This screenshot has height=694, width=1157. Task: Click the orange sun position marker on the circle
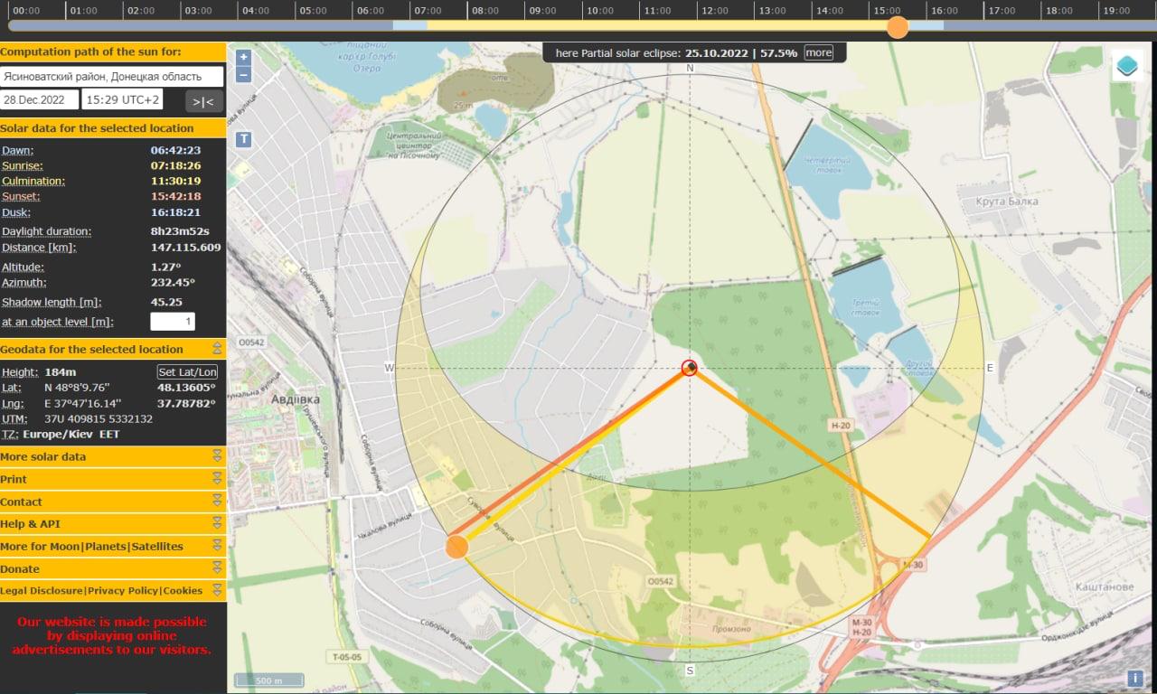[x=456, y=547]
